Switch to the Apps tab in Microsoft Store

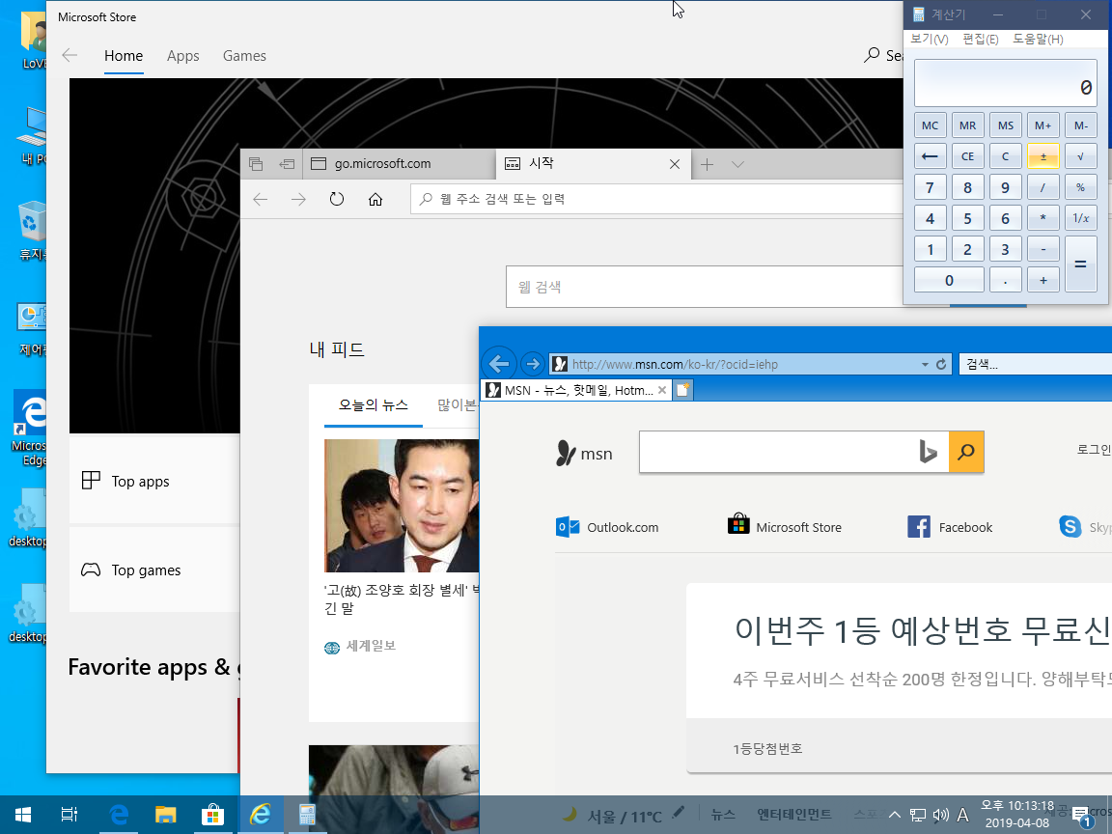183,55
